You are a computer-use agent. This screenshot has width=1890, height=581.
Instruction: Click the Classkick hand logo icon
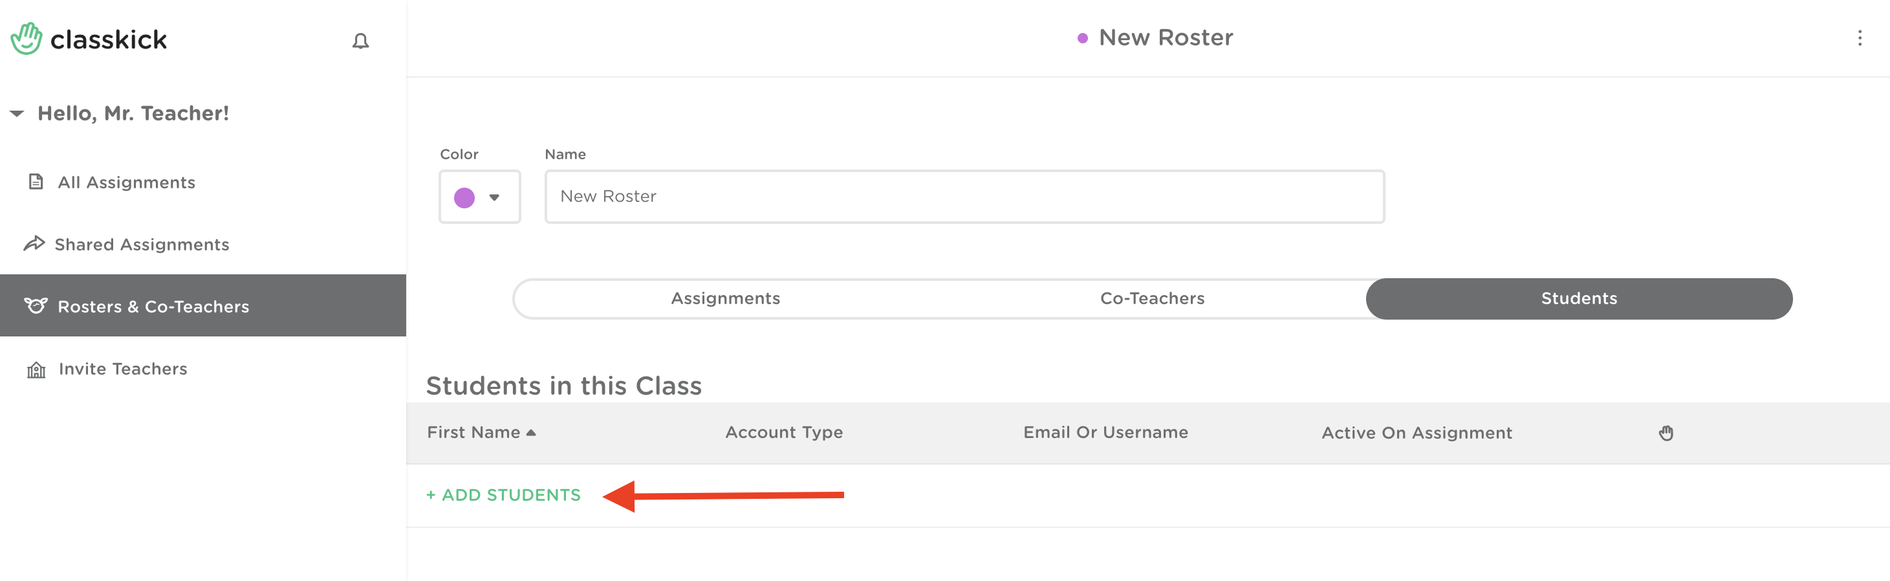tap(27, 39)
